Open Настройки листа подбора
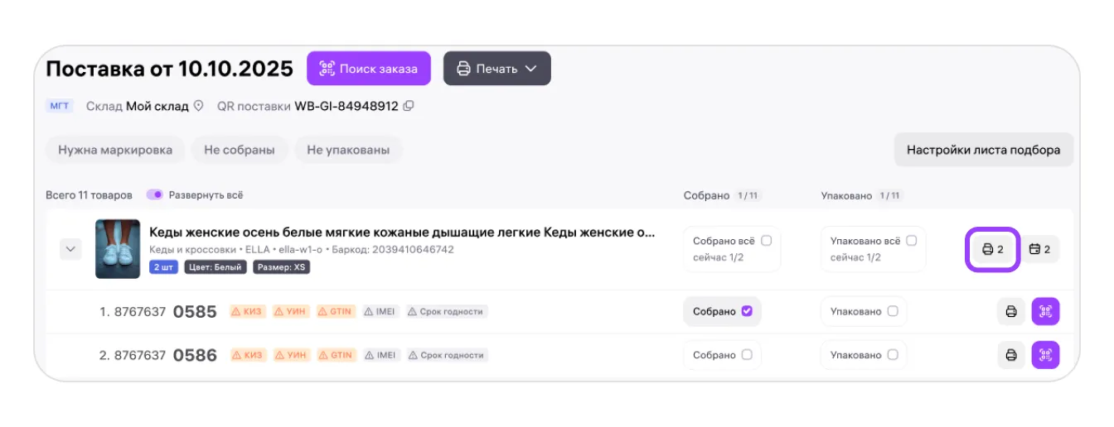Screen dimensions: 1114x427 [x=983, y=150]
